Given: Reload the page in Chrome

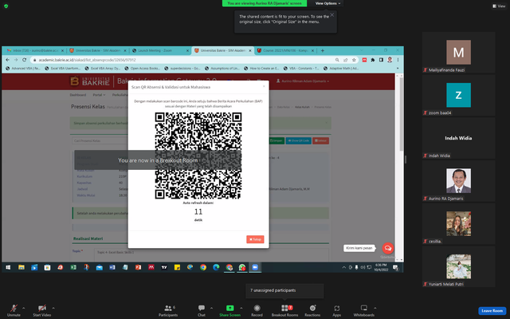Looking at the screenshot, I should pos(24,60).
